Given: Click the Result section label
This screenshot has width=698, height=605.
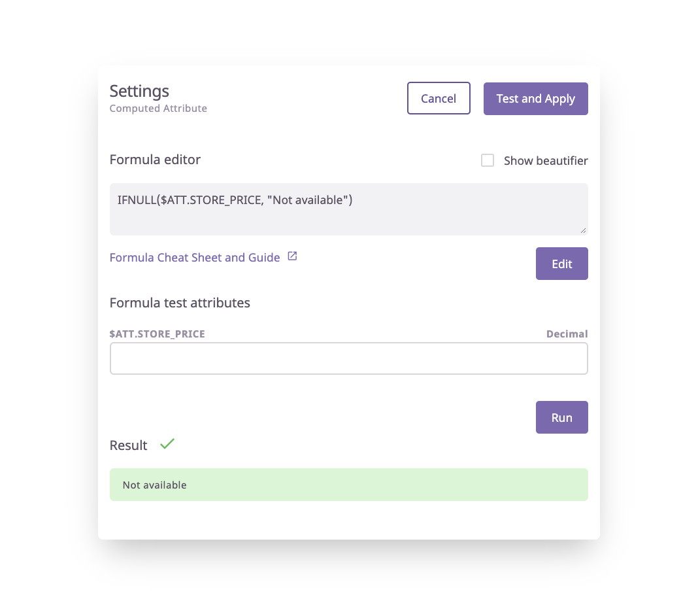Looking at the screenshot, I should (128, 445).
